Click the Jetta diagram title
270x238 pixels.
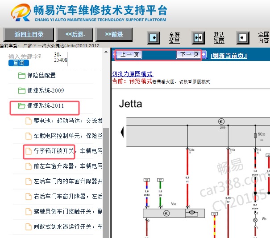pyautogui.click(x=130, y=104)
